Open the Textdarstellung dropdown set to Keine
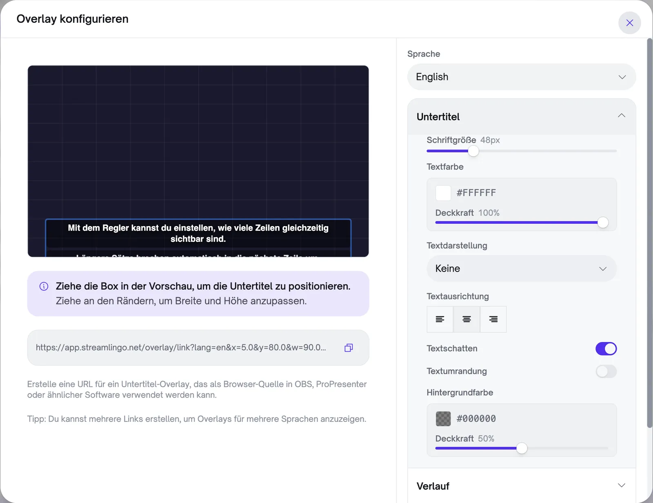This screenshot has width=653, height=503. pyautogui.click(x=521, y=269)
